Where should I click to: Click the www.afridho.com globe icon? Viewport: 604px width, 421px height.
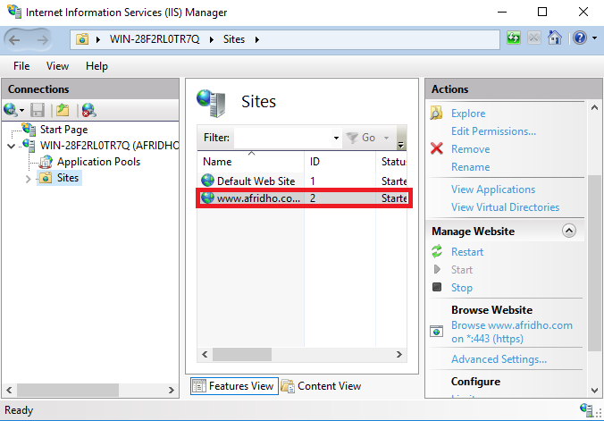(207, 198)
